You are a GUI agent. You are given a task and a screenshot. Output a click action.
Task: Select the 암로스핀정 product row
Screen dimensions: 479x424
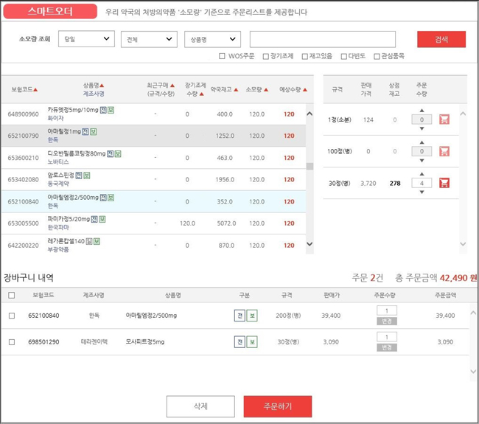(153, 179)
